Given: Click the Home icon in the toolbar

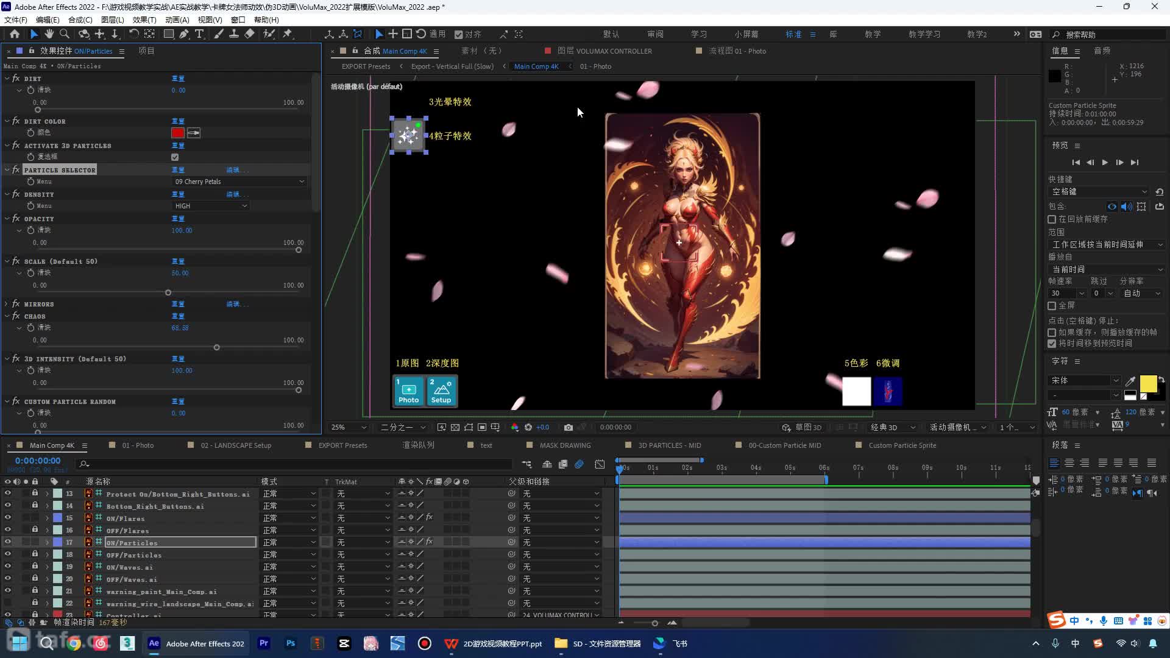Looking at the screenshot, I should coord(15,34).
